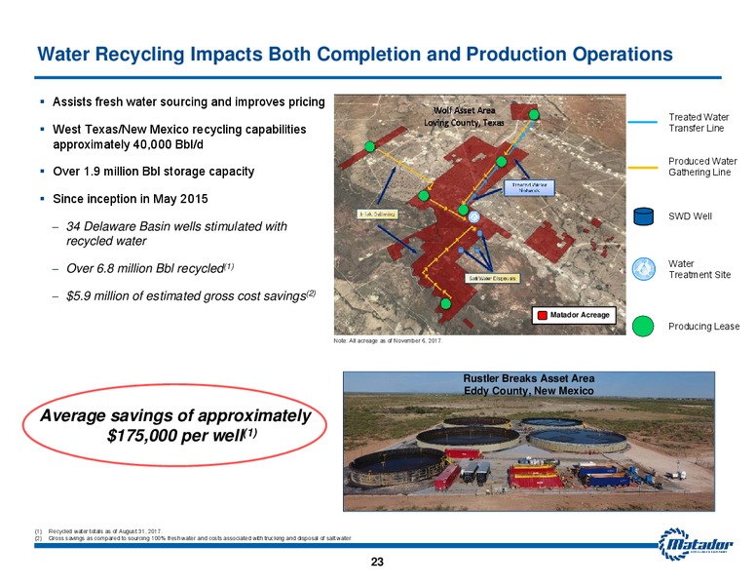Viewport: 756px width, 585px height.
Task: Click 'Produced Water Gathering Line' legend text
Action: [702, 167]
